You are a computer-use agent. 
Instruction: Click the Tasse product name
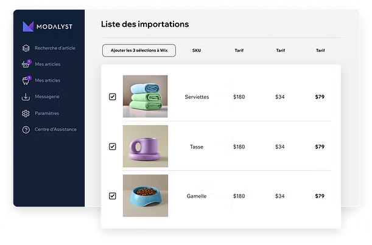pyautogui.click(x=197, y=147)
